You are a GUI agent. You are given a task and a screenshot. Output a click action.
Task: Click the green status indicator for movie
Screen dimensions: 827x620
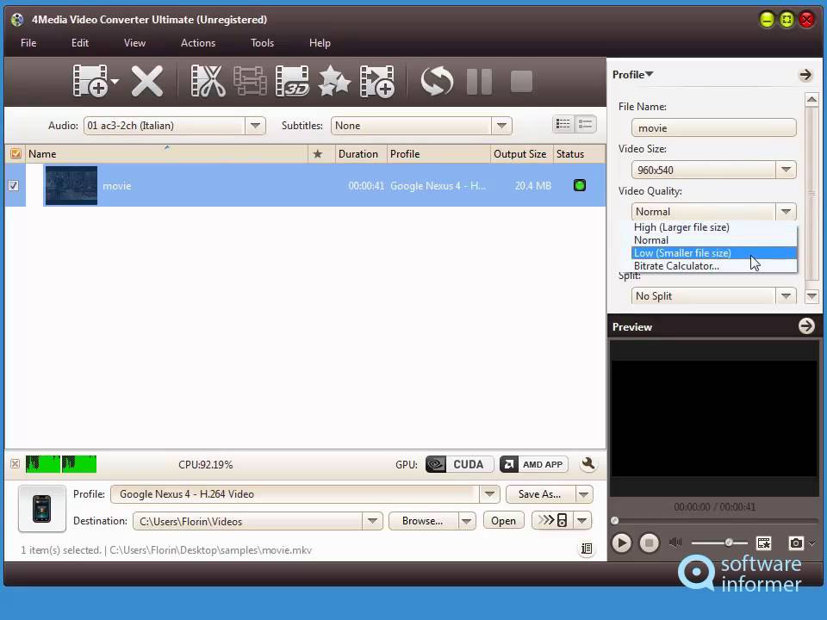[x=580, y=185]
